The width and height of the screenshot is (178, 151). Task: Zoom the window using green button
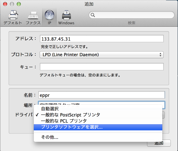(x=18, y=4)
